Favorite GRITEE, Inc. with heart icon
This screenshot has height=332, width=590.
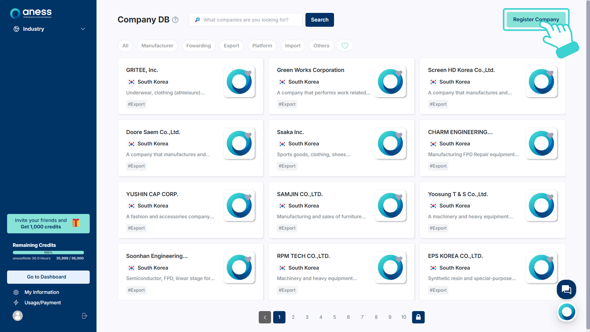248,73
